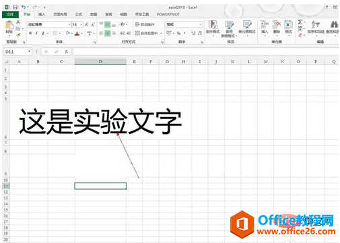Screen dimensions: 340x243
Task: Click the Insert Function fx icon
Action: coord(67,52)
